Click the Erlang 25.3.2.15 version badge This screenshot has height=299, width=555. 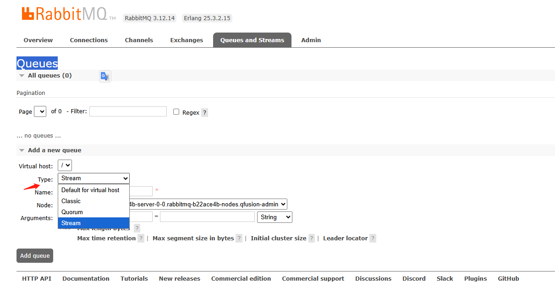coord(207,18)
